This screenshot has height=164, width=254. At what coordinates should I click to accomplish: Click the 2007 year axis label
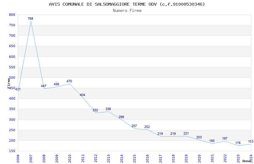pos(31,159)
